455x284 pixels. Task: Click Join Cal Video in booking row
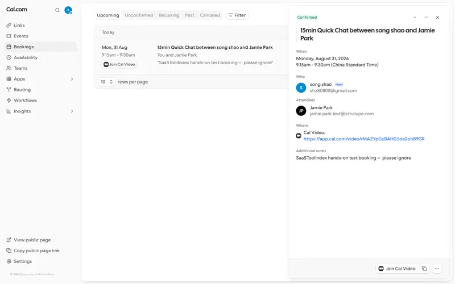[x=119, y=64]
